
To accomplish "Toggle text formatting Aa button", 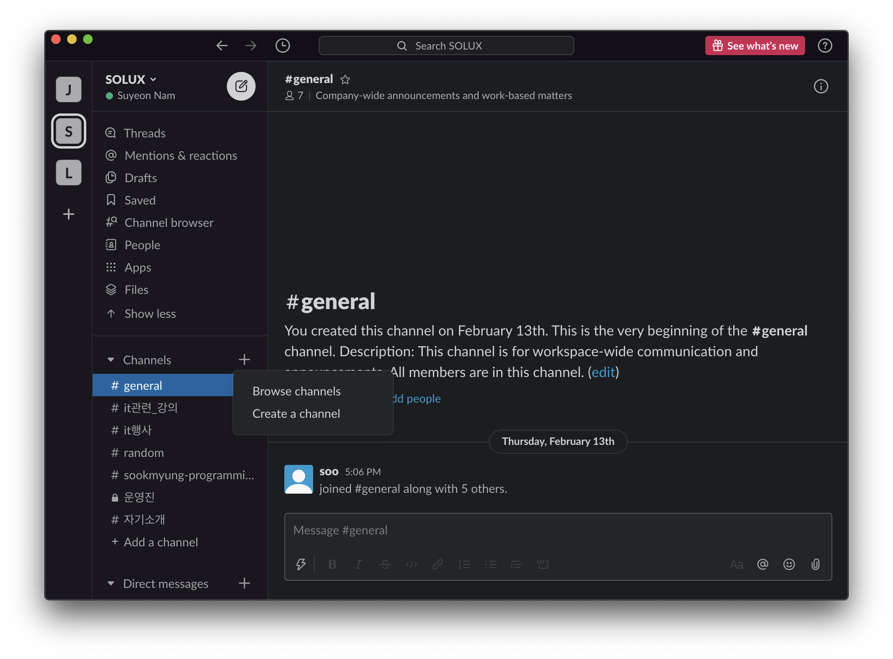I will click(x=736, y=564).
